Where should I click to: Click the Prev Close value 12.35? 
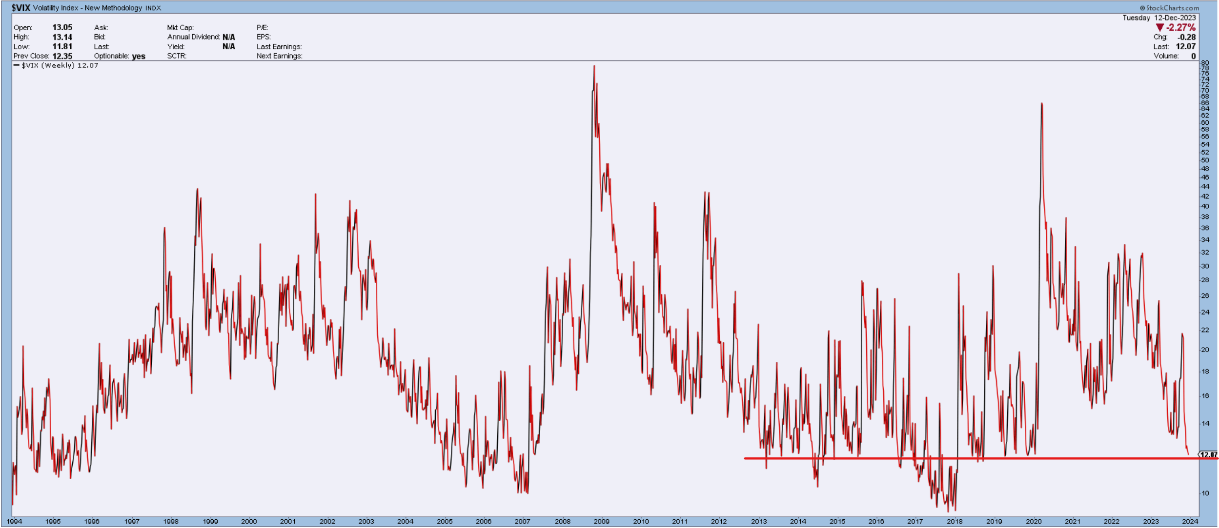[62, 56]
